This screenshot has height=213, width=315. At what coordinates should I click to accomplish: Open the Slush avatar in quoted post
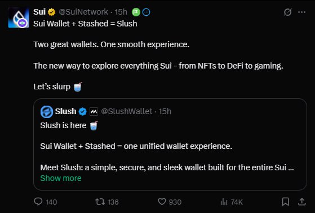click(x=47, y=112)
